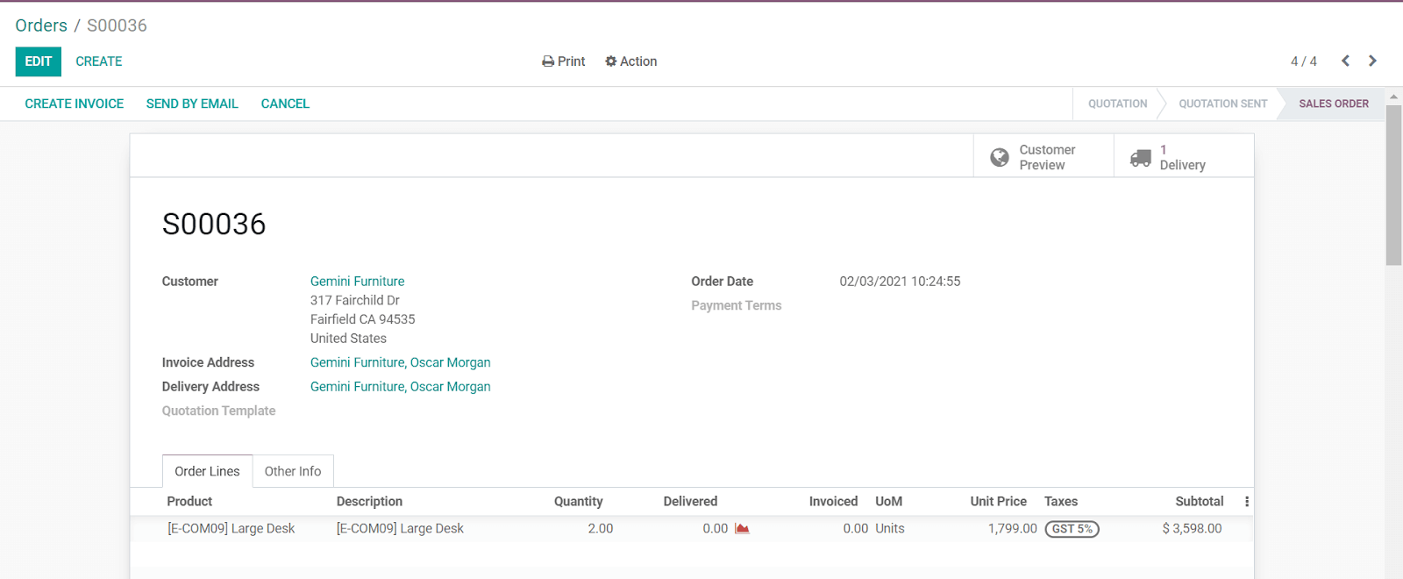Select the Quotation status stage
1403x579 pixels.
1117,104
